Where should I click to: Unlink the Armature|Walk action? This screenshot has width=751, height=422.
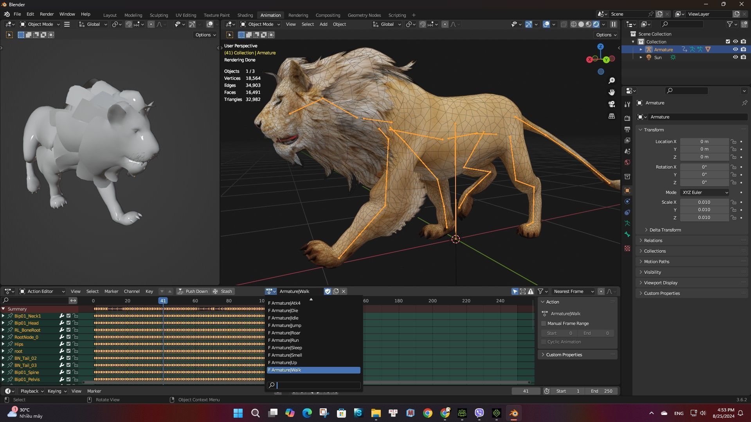(x=344, y=291)
